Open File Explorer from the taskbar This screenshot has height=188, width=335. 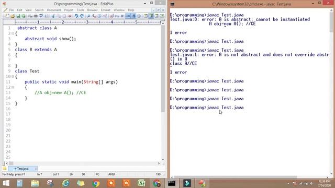(x=35, y=183)
